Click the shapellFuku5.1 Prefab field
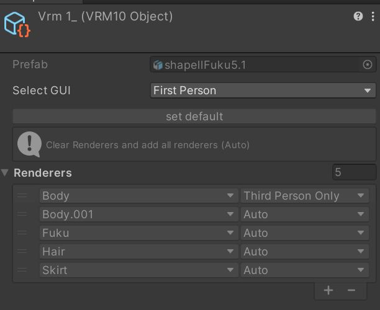 coord(255,64)
